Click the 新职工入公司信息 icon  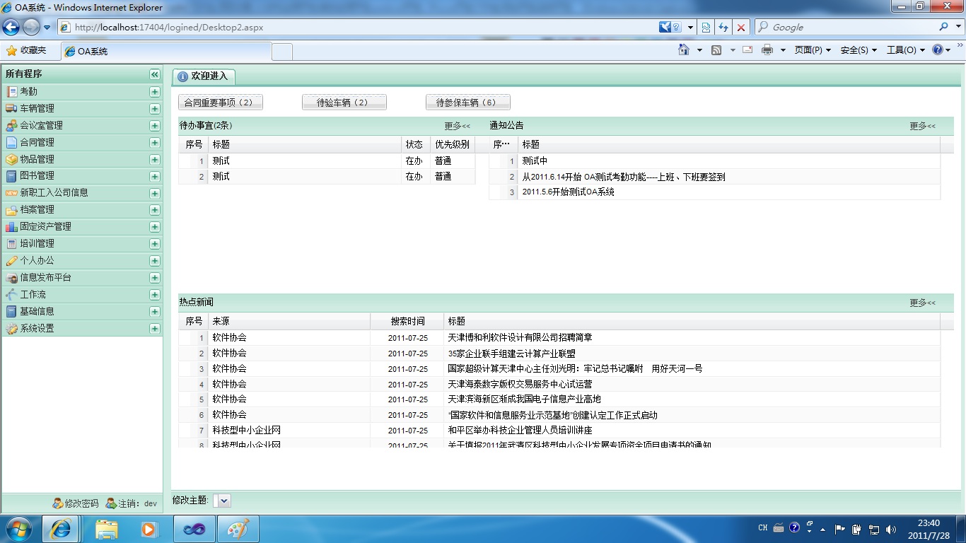tap(11, 192)
